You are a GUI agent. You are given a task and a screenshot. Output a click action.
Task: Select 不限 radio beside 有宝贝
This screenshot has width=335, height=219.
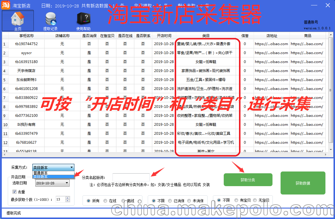[x=219, y=200]
